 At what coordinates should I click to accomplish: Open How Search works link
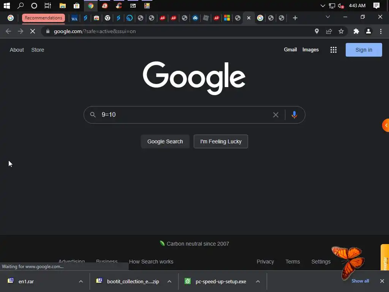(x=151, y=262)
